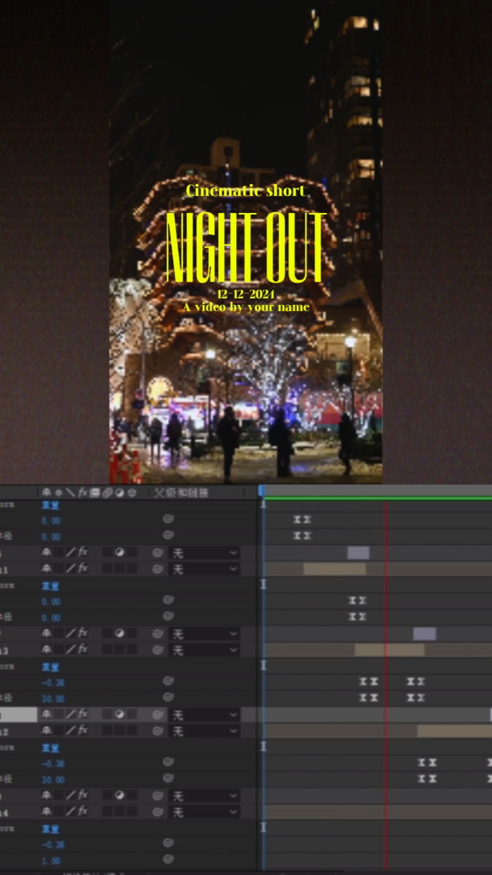Click the adjustment layer column header icon
Image resolution: width=492 pixels, height=875 pixels.
point(119,493)
